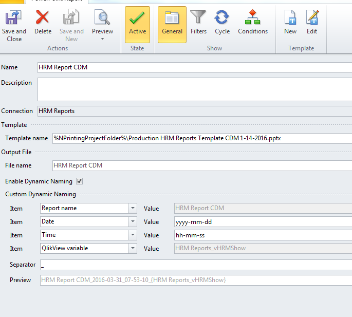Open the QlikView variable item dropdown

point(133,248)
